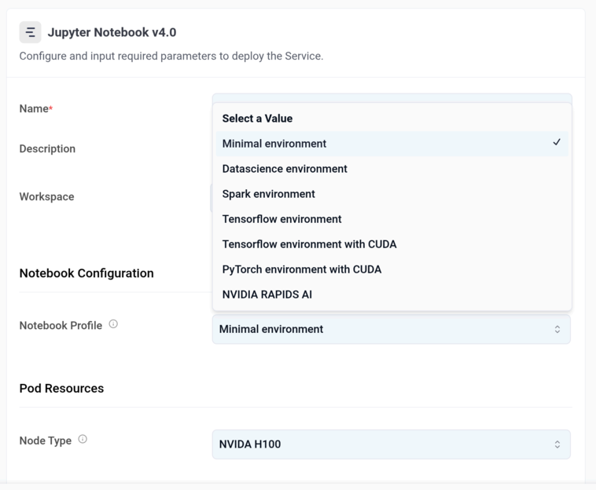Select Tensorflow environment with CUDA
The height and width of the screenshot is (490, 596).
point(392,244)
